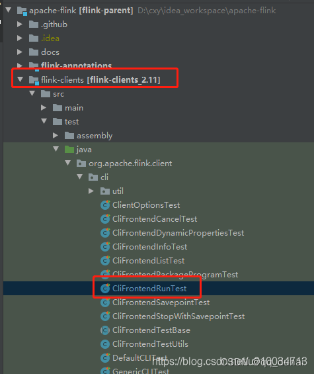This screenshot has height=374, width=314.
Task: Expand the .github folder arrow
Action: [20, 24]
